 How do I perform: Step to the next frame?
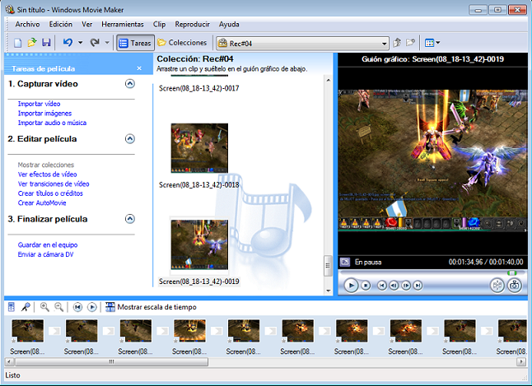click(406, 286)
